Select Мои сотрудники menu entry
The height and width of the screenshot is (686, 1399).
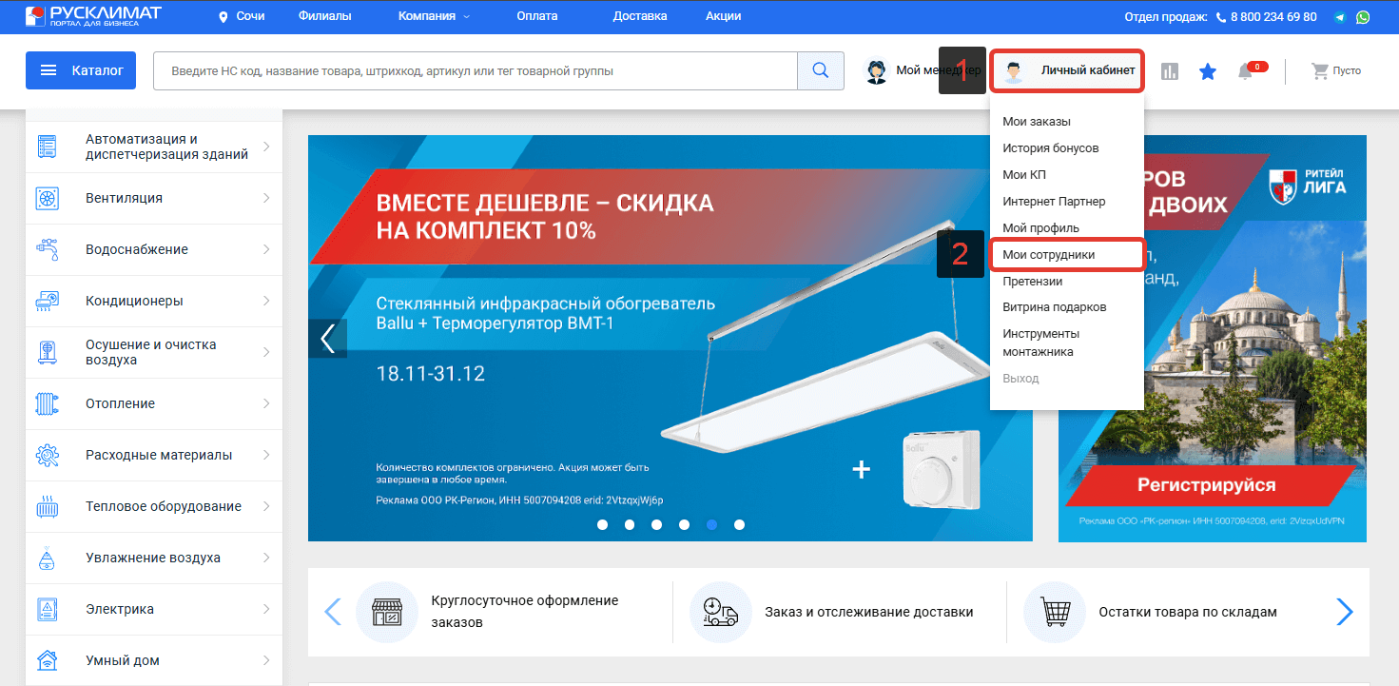[1048, 255]
